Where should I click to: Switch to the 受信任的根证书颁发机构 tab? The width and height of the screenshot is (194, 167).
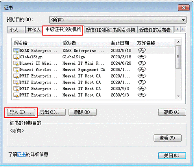(x=110, y=30)
